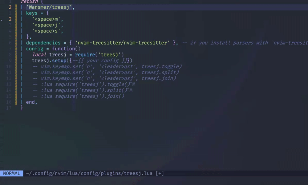This screenshot has height=185, width=308.
Task: Click relative line number 17 in gutter
Action: [9, 108]
